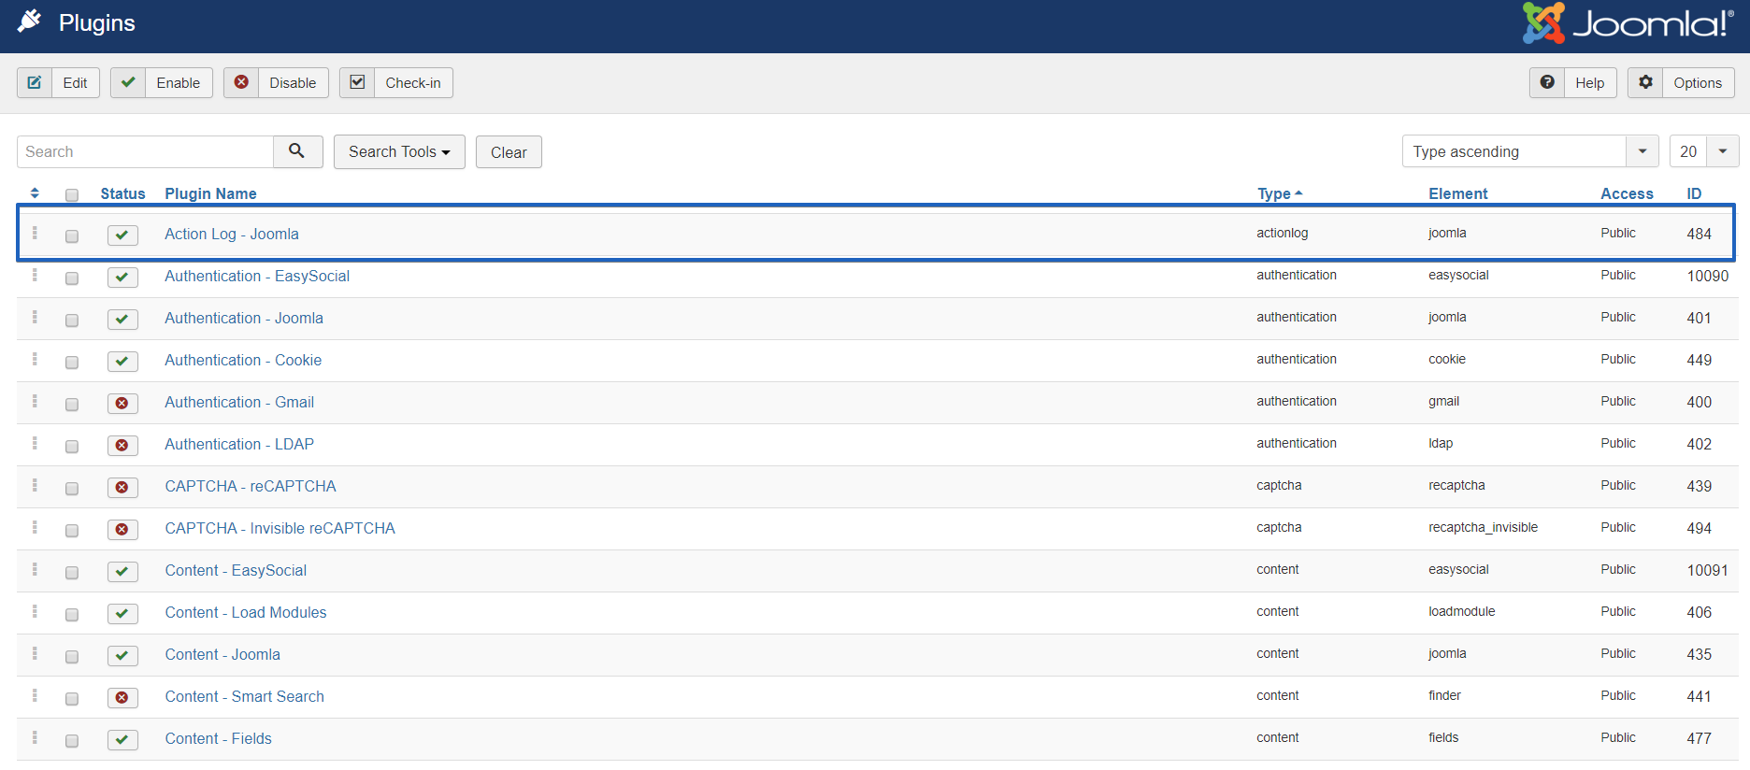Click the Clear button
The width and height of the screenshot is (1750, 770).
point(509,151)
